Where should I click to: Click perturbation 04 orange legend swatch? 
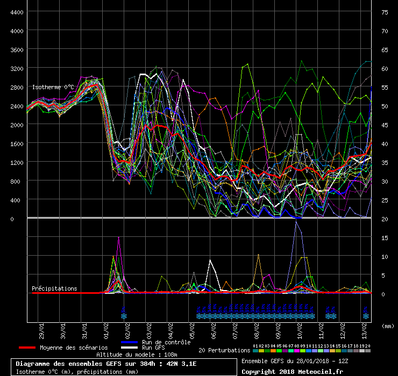(x=273, y=351)
